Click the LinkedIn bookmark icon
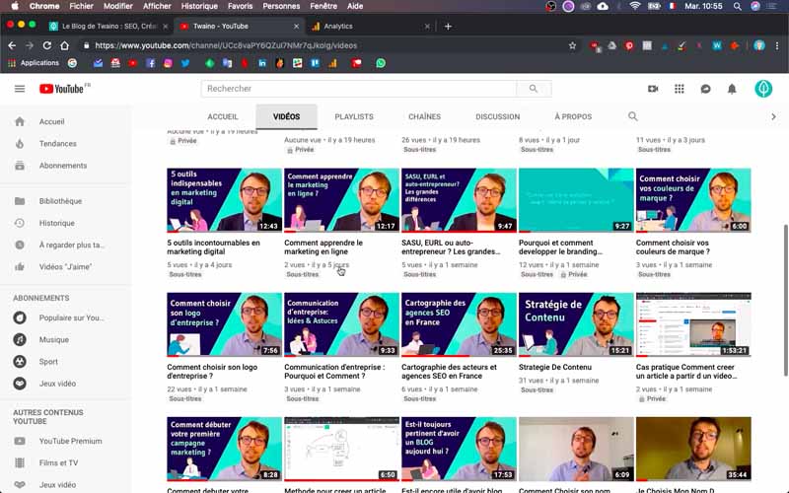The image size is (789, 493). coord(262,63)
